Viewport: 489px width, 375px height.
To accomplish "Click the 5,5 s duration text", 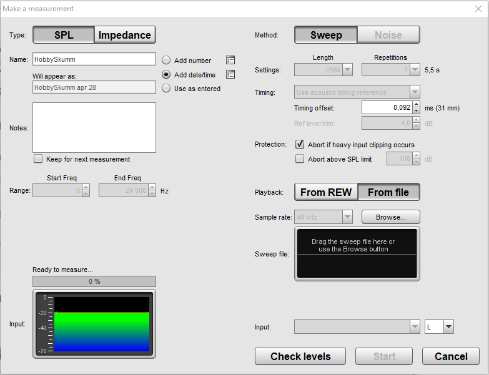I will pos(432,70).
